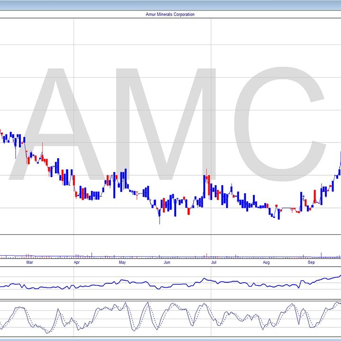Select the Aug label on date axis
Screen dimensions: 341x341
[x=266, y=262]
